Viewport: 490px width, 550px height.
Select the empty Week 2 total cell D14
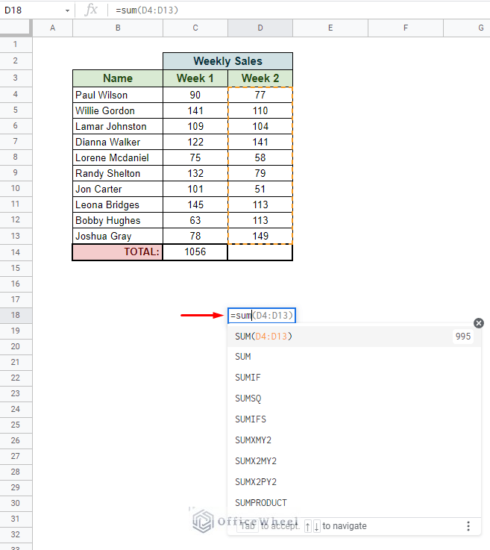pos(260,252)
